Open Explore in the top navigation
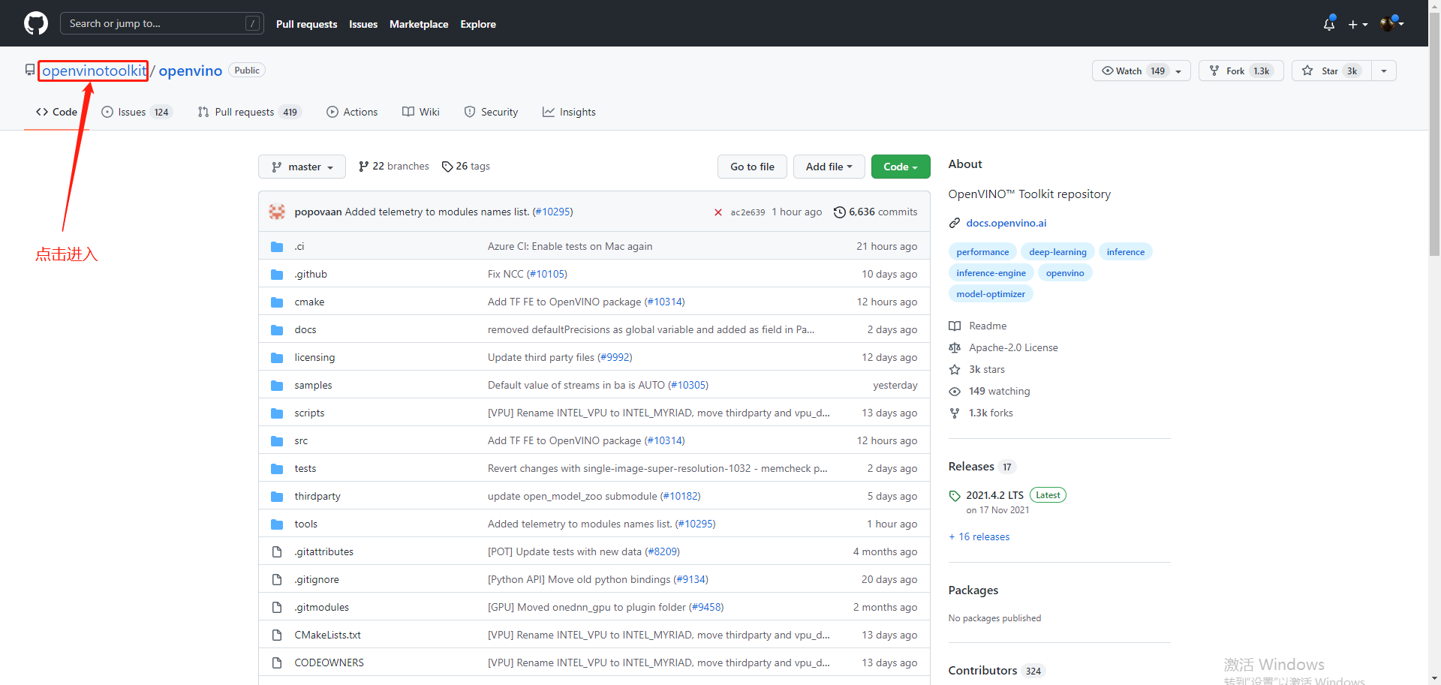Image resolution: width=1441 pixels, height=685 pixels. tap(478, 24)
